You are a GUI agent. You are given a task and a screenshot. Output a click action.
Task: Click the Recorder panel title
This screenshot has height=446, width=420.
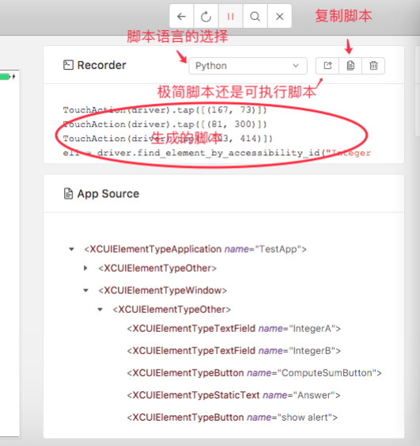click(102, 65)
